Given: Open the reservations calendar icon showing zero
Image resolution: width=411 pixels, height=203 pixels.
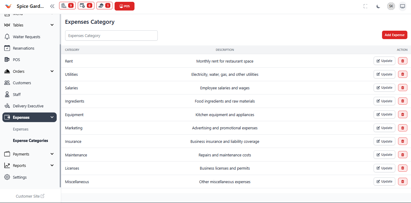Looking at the screenshot, I should point(86,5).
